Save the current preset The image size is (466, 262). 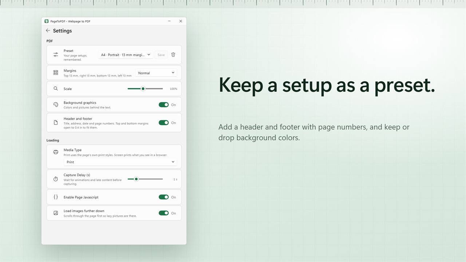coord(161,55)
